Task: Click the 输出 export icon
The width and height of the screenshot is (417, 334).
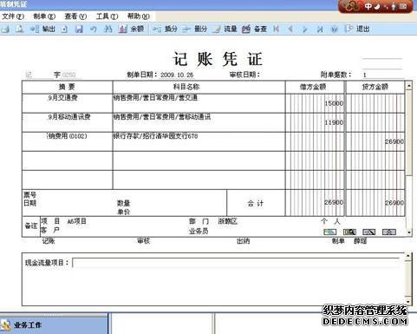Action: click(42, 29)
